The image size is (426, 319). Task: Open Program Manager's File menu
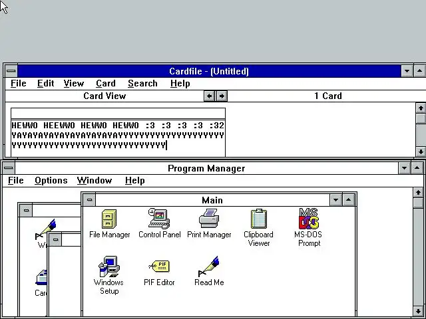[x=15, y=181]
